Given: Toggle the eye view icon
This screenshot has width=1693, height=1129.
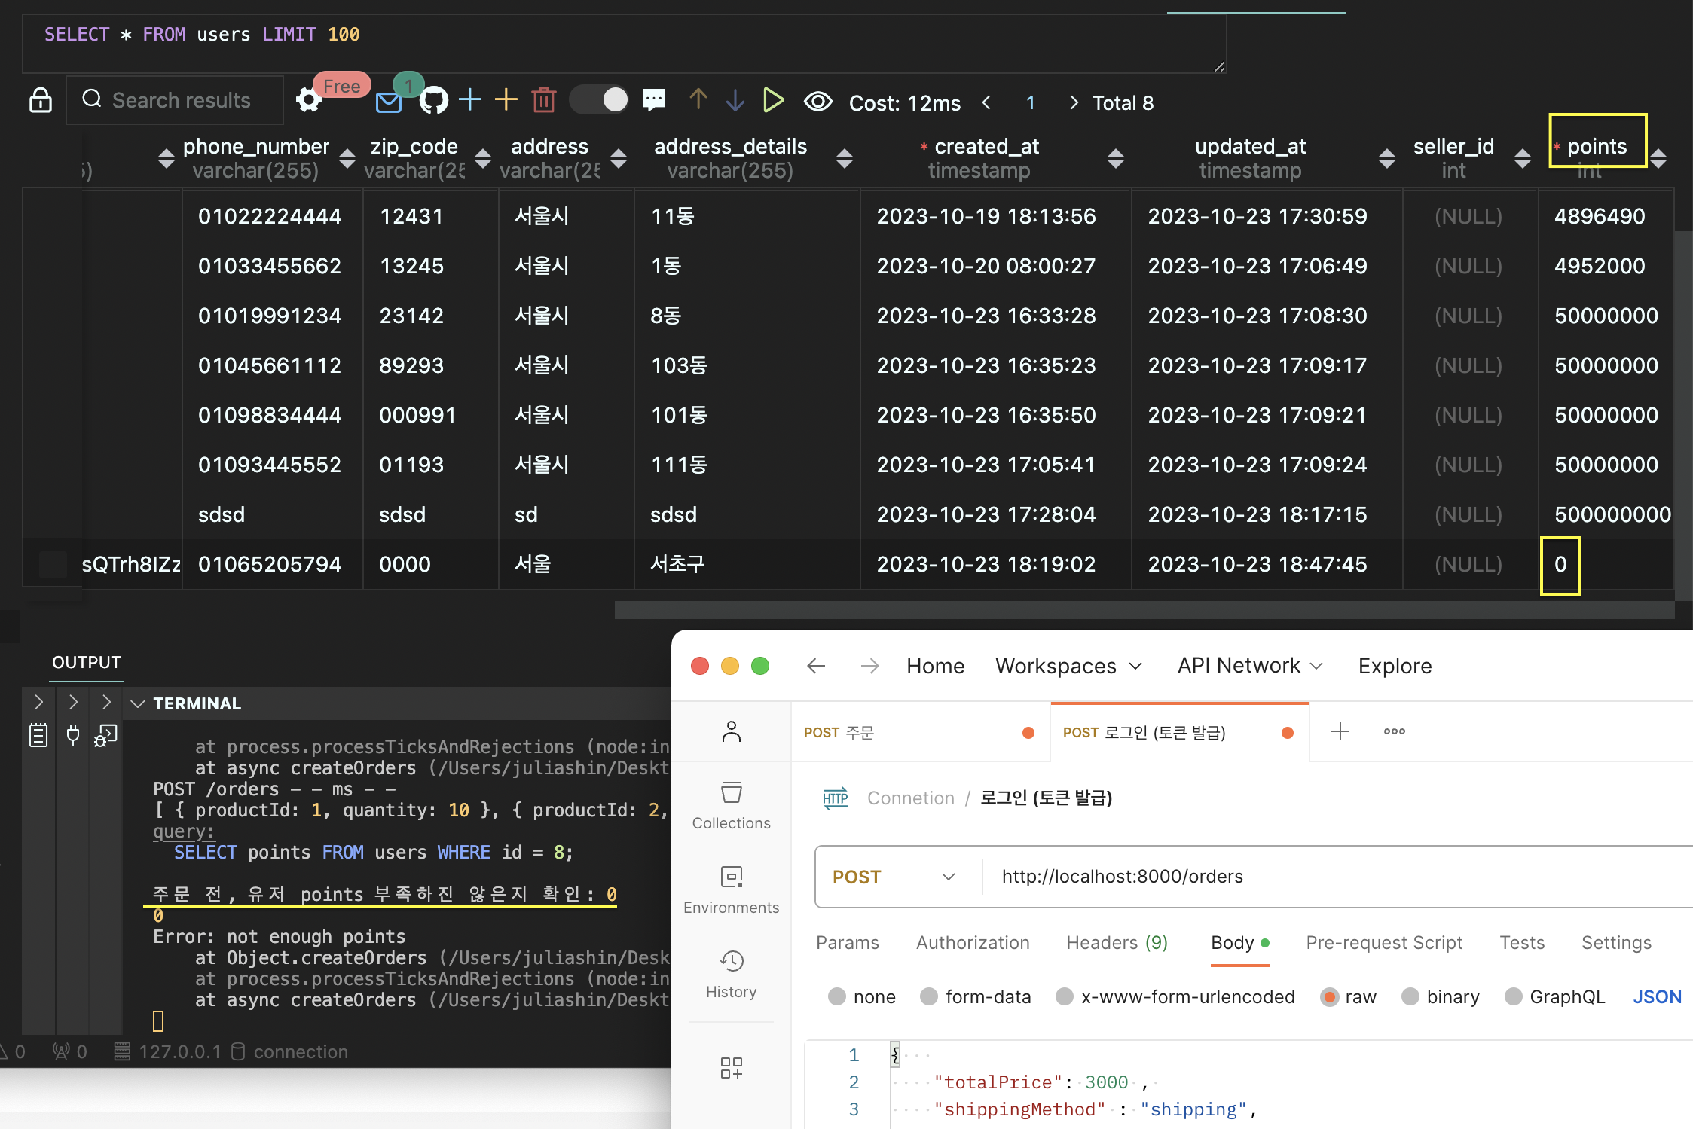Looking at the screenshot, I should pos(817,101).
